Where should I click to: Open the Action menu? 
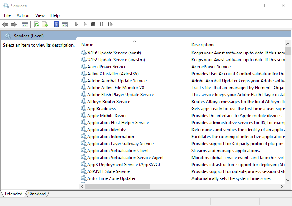(23, 15)
